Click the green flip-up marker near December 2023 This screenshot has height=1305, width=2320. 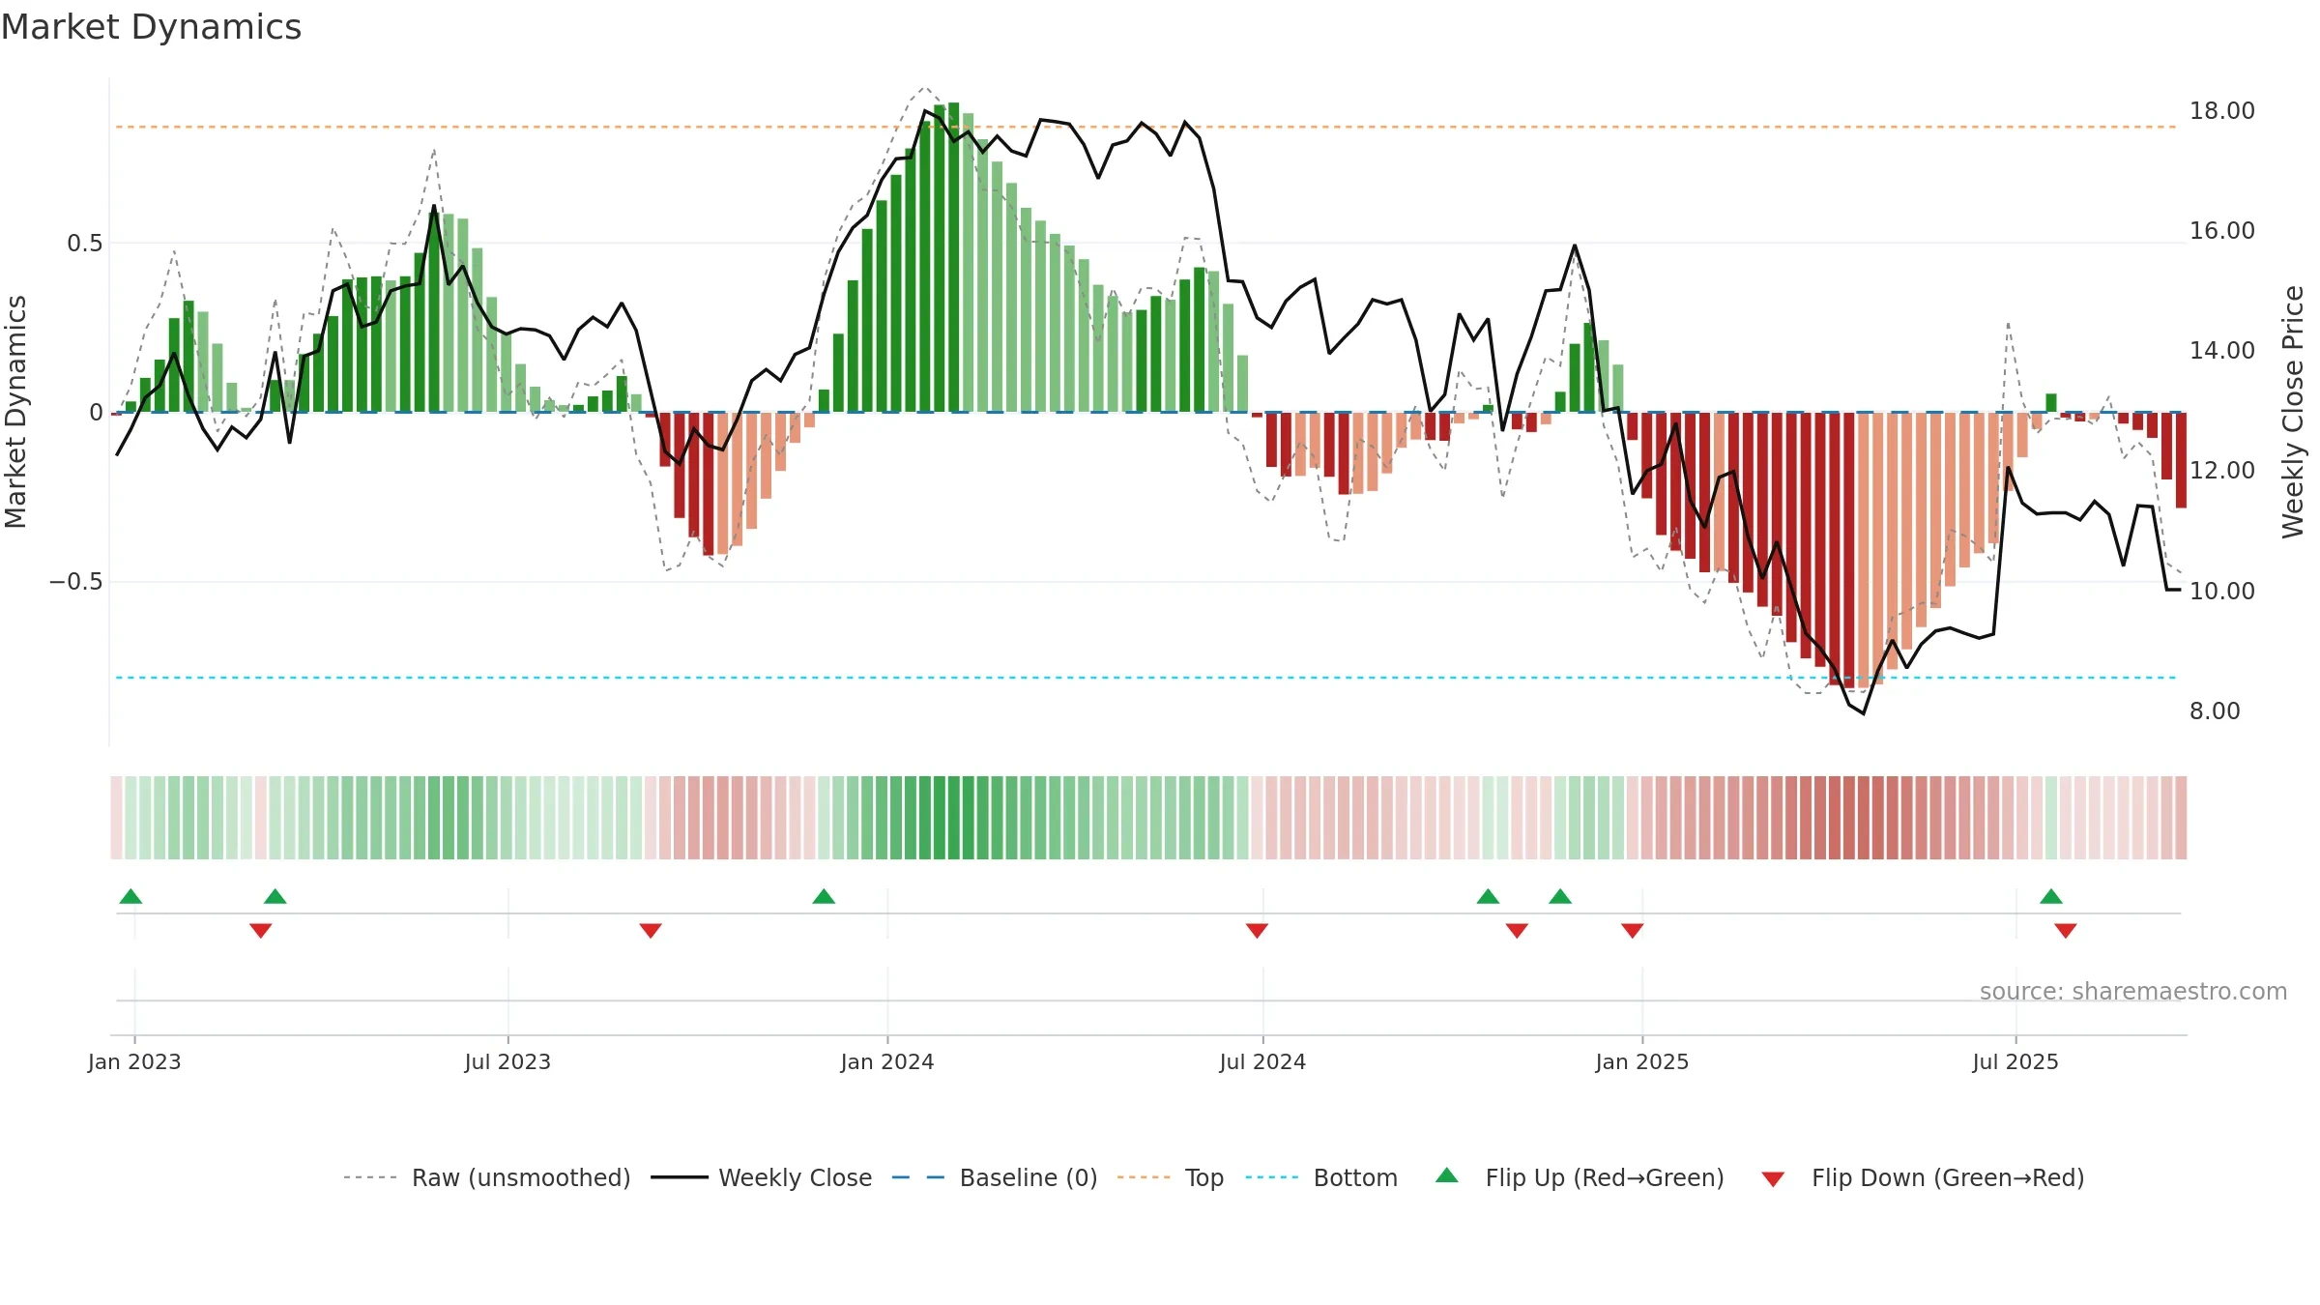[824, 896]
